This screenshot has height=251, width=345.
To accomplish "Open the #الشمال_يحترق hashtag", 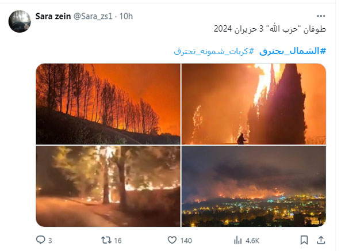I will click(x=293, y=51).
